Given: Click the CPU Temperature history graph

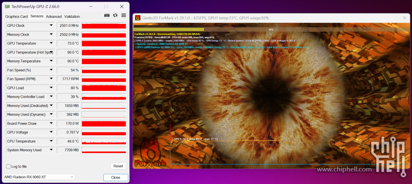Looking at the screenshot, I should point(104,142).
